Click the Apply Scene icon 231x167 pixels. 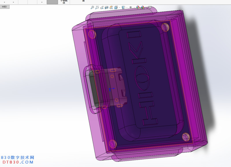[143, 8]
